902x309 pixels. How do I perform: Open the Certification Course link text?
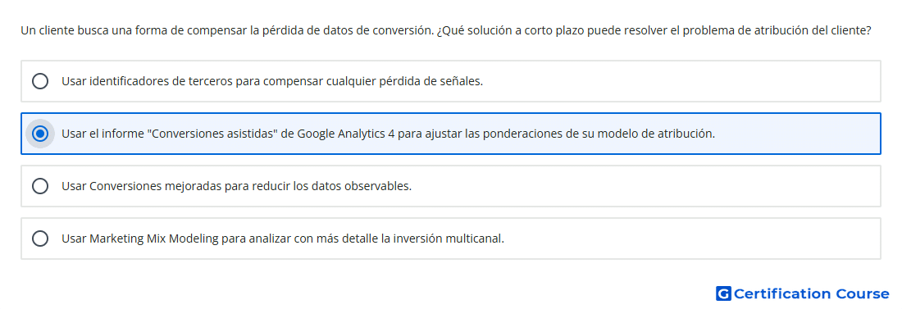click(811, 294)
